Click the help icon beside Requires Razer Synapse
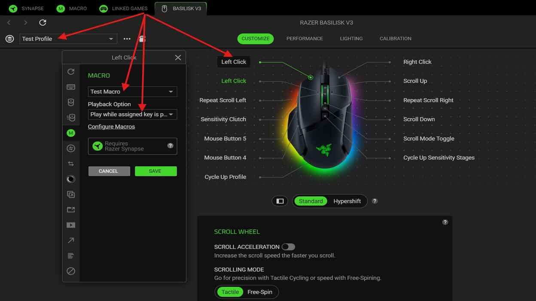Viewport: 536px width, 301px height. [x=170, y=146]
